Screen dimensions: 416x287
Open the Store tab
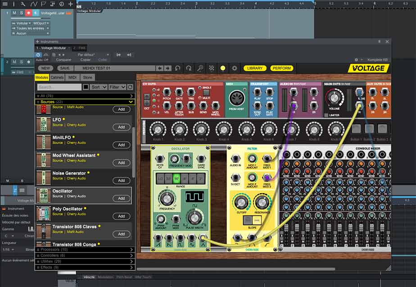pos(87,77)
